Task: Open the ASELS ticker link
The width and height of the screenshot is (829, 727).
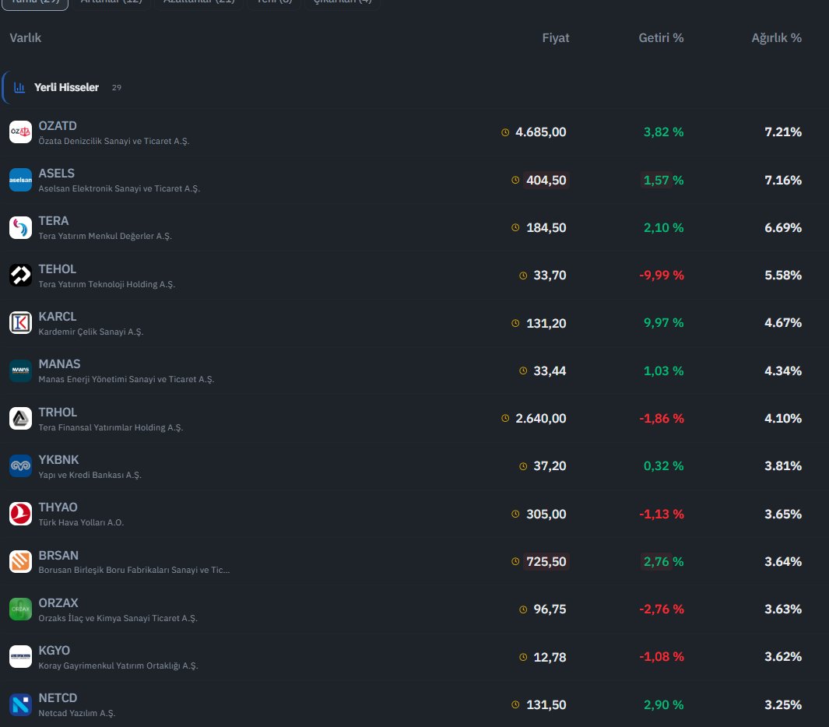Action: (57, 174)
